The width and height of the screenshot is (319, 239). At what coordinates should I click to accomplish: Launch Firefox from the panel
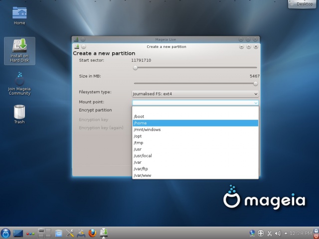point(92,233)
